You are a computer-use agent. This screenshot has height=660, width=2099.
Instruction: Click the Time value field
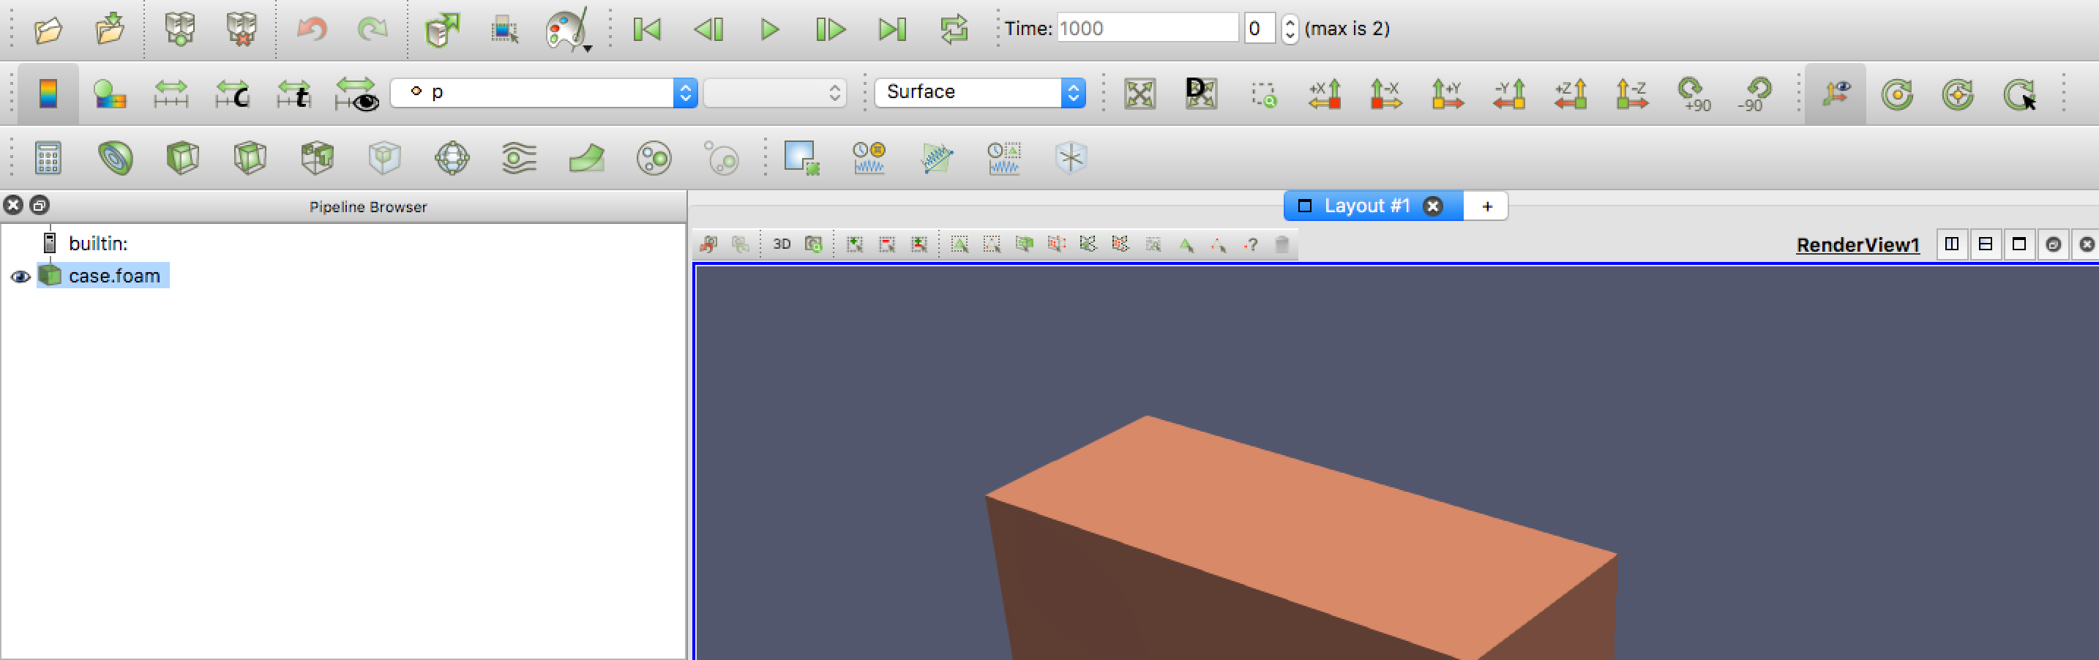point(1148,29)
